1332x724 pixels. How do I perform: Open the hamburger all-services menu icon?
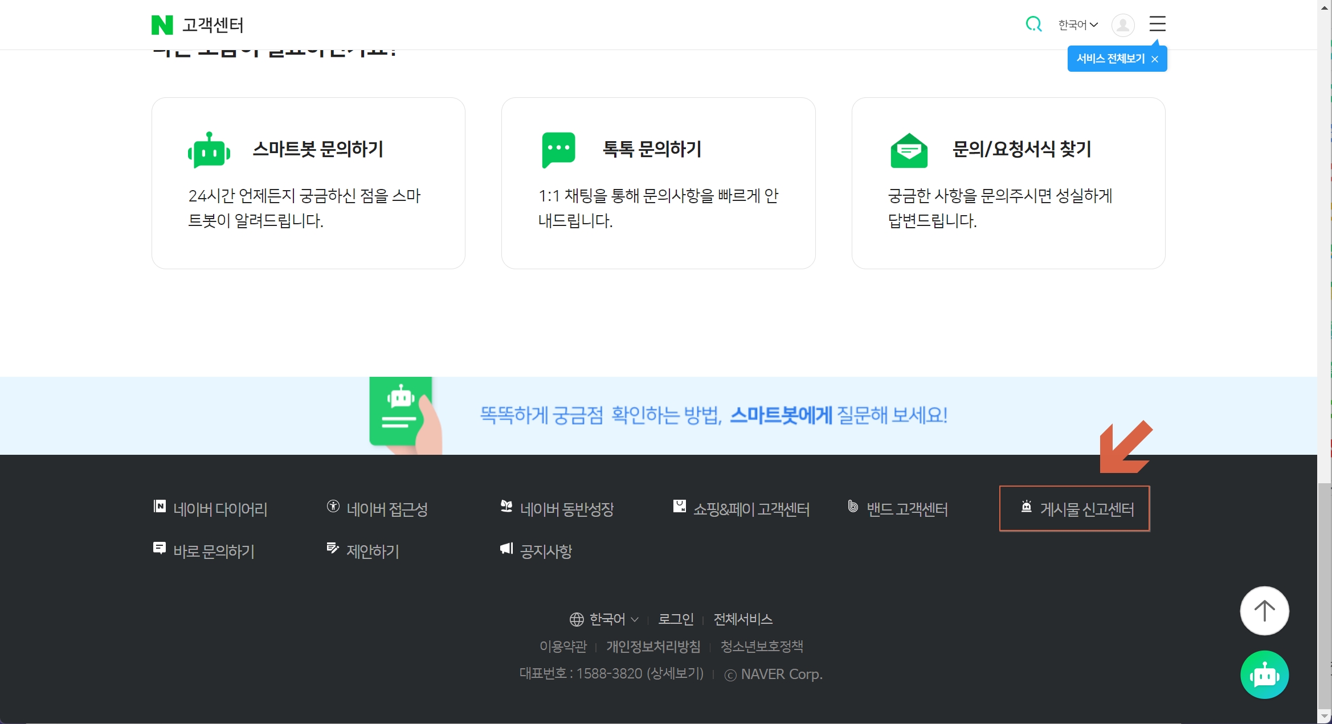(1157, 24)
